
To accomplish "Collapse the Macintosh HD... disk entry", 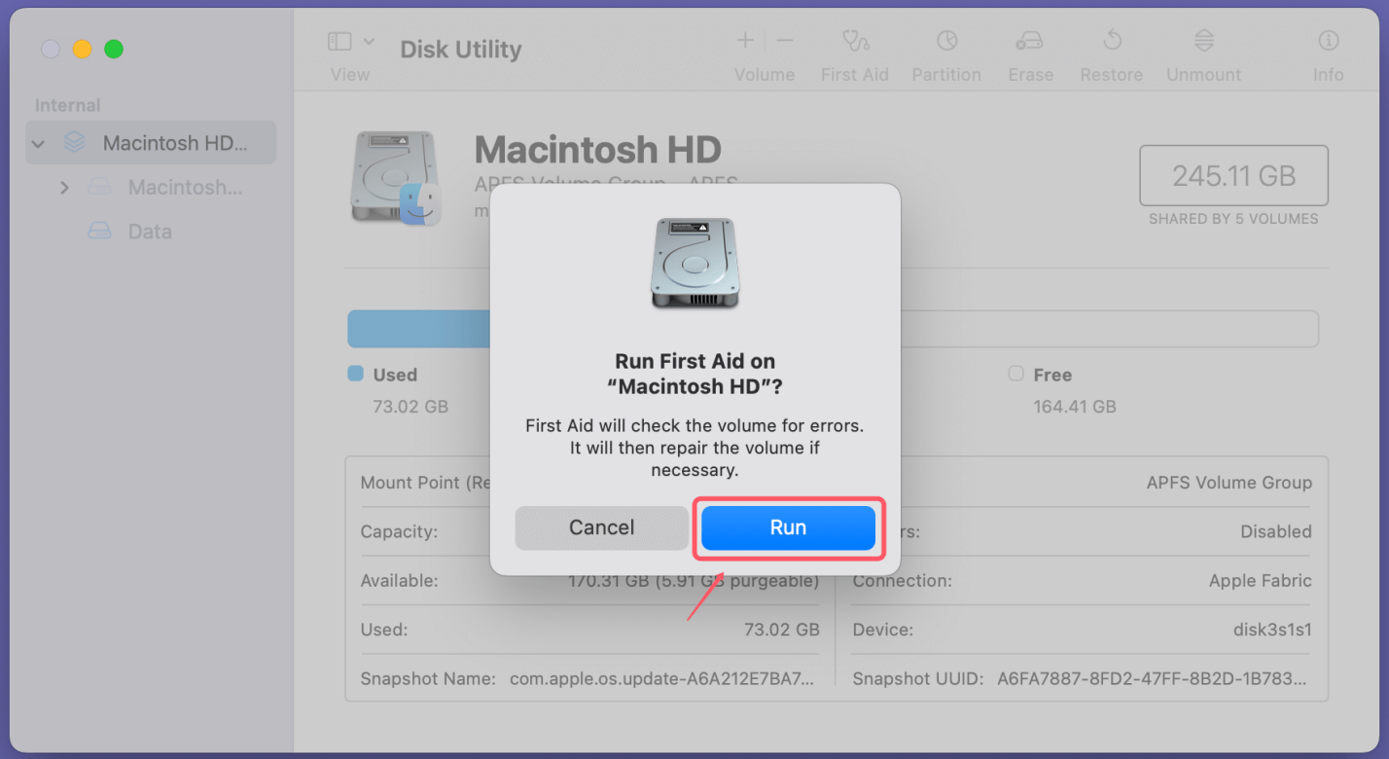I will tap(38, 142).
